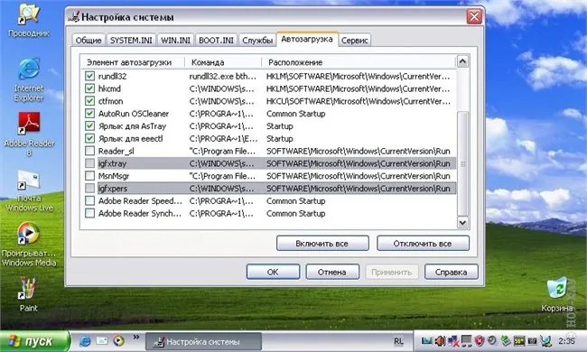This screenshot has width=587, height=352.
Task: Click the gray monitor tray icon
Action: click(x=467, y=341)
